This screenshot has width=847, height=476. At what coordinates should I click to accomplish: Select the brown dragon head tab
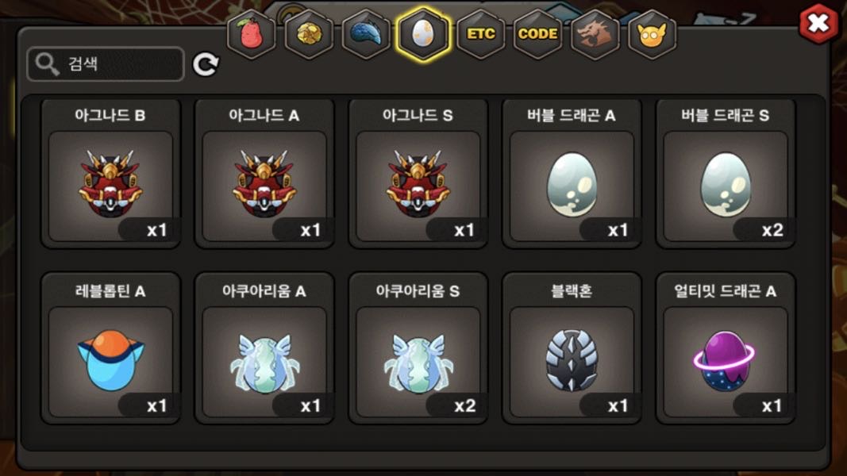595,33
